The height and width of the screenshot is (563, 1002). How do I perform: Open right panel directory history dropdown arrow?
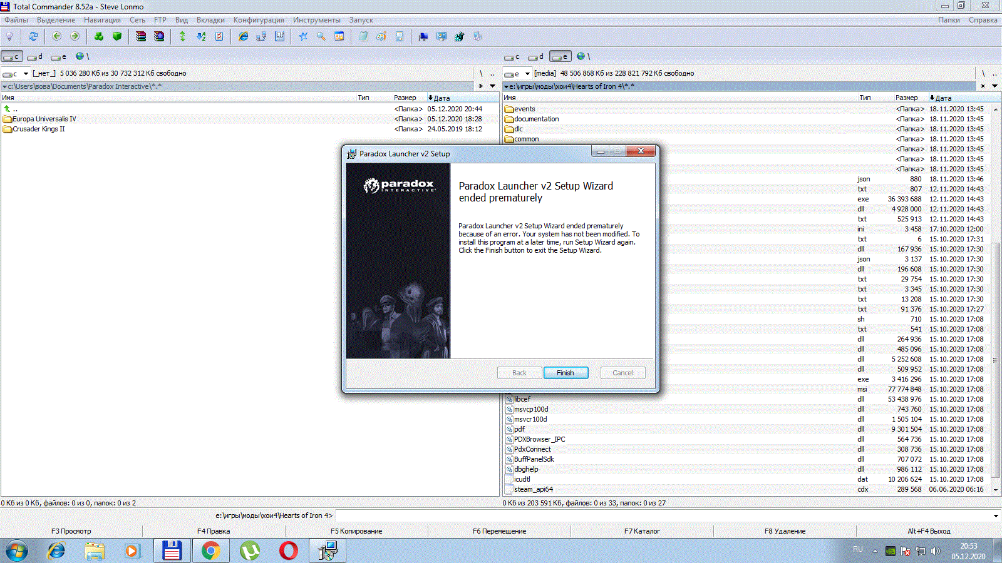click(x=994, y=86)
